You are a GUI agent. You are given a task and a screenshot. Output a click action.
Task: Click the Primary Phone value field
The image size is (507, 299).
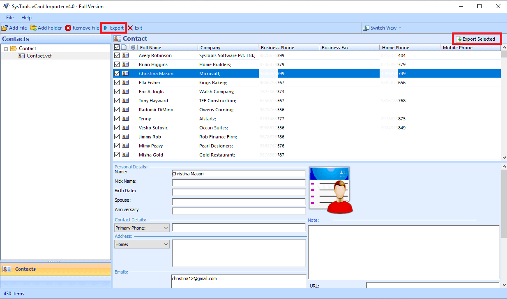pos(239,228)
